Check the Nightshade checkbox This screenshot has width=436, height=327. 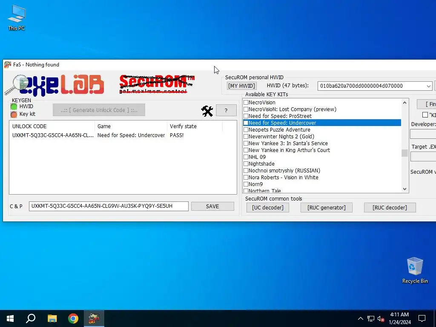pyautogui.click(x=246, y=164)
